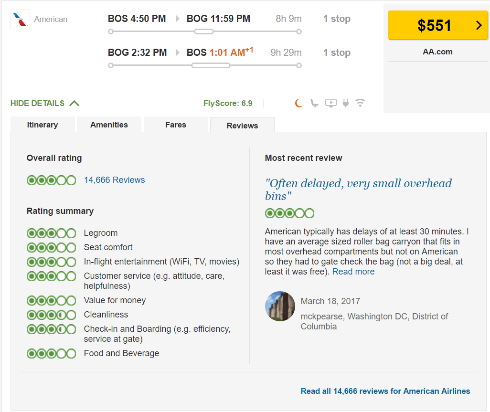Click the most recent review's rating bubbles

coord(290,213)
